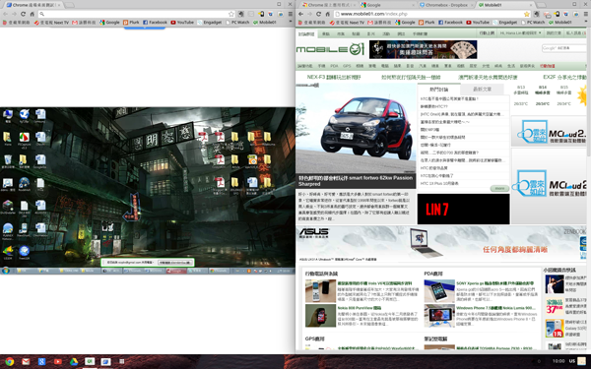Open the Nokia 808 PureView article link
This screenshot has height=369, width=591.
tap(360, 308)
